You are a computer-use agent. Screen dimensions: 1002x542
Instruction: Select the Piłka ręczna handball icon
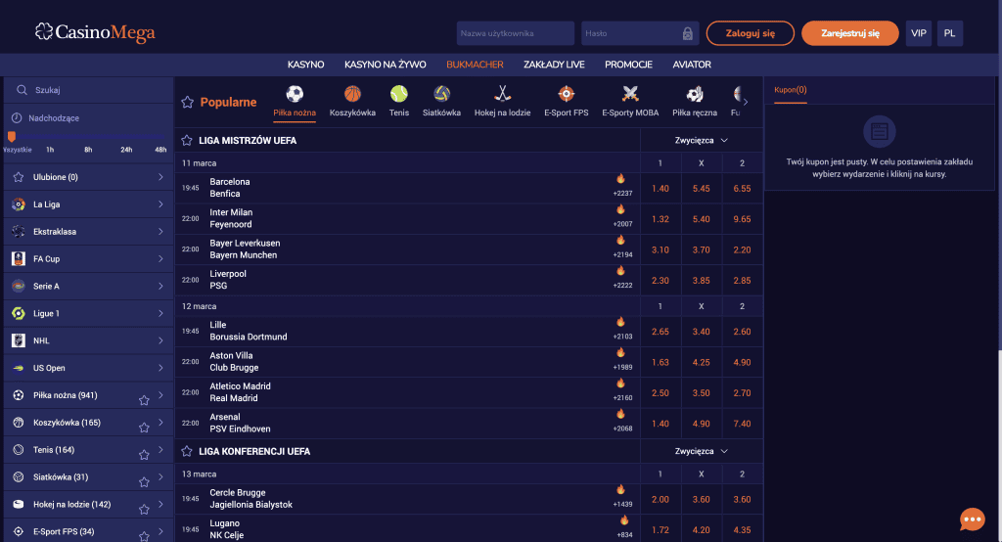(x=695, y=94)
